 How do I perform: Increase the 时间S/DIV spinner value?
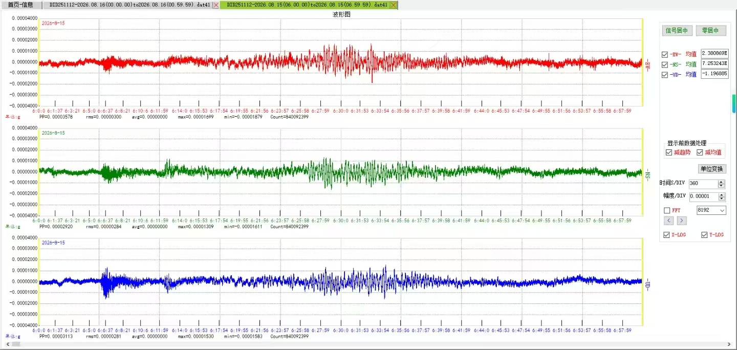(722, 181)
